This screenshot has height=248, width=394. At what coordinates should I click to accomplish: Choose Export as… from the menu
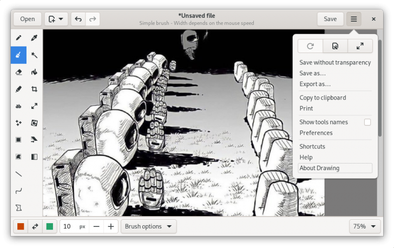[335, 84]
